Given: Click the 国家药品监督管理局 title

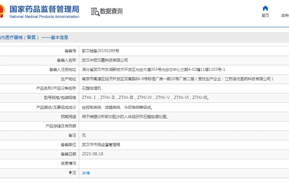Looking at the screenshot, I should click(x=44, y=9).
